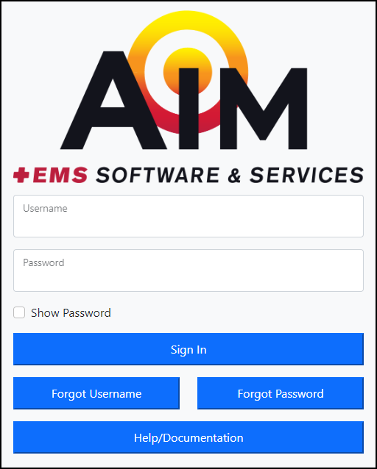The image size is (377, 469).
Task: Click the large letter M in AIM logo
Action: click(264, 109)
